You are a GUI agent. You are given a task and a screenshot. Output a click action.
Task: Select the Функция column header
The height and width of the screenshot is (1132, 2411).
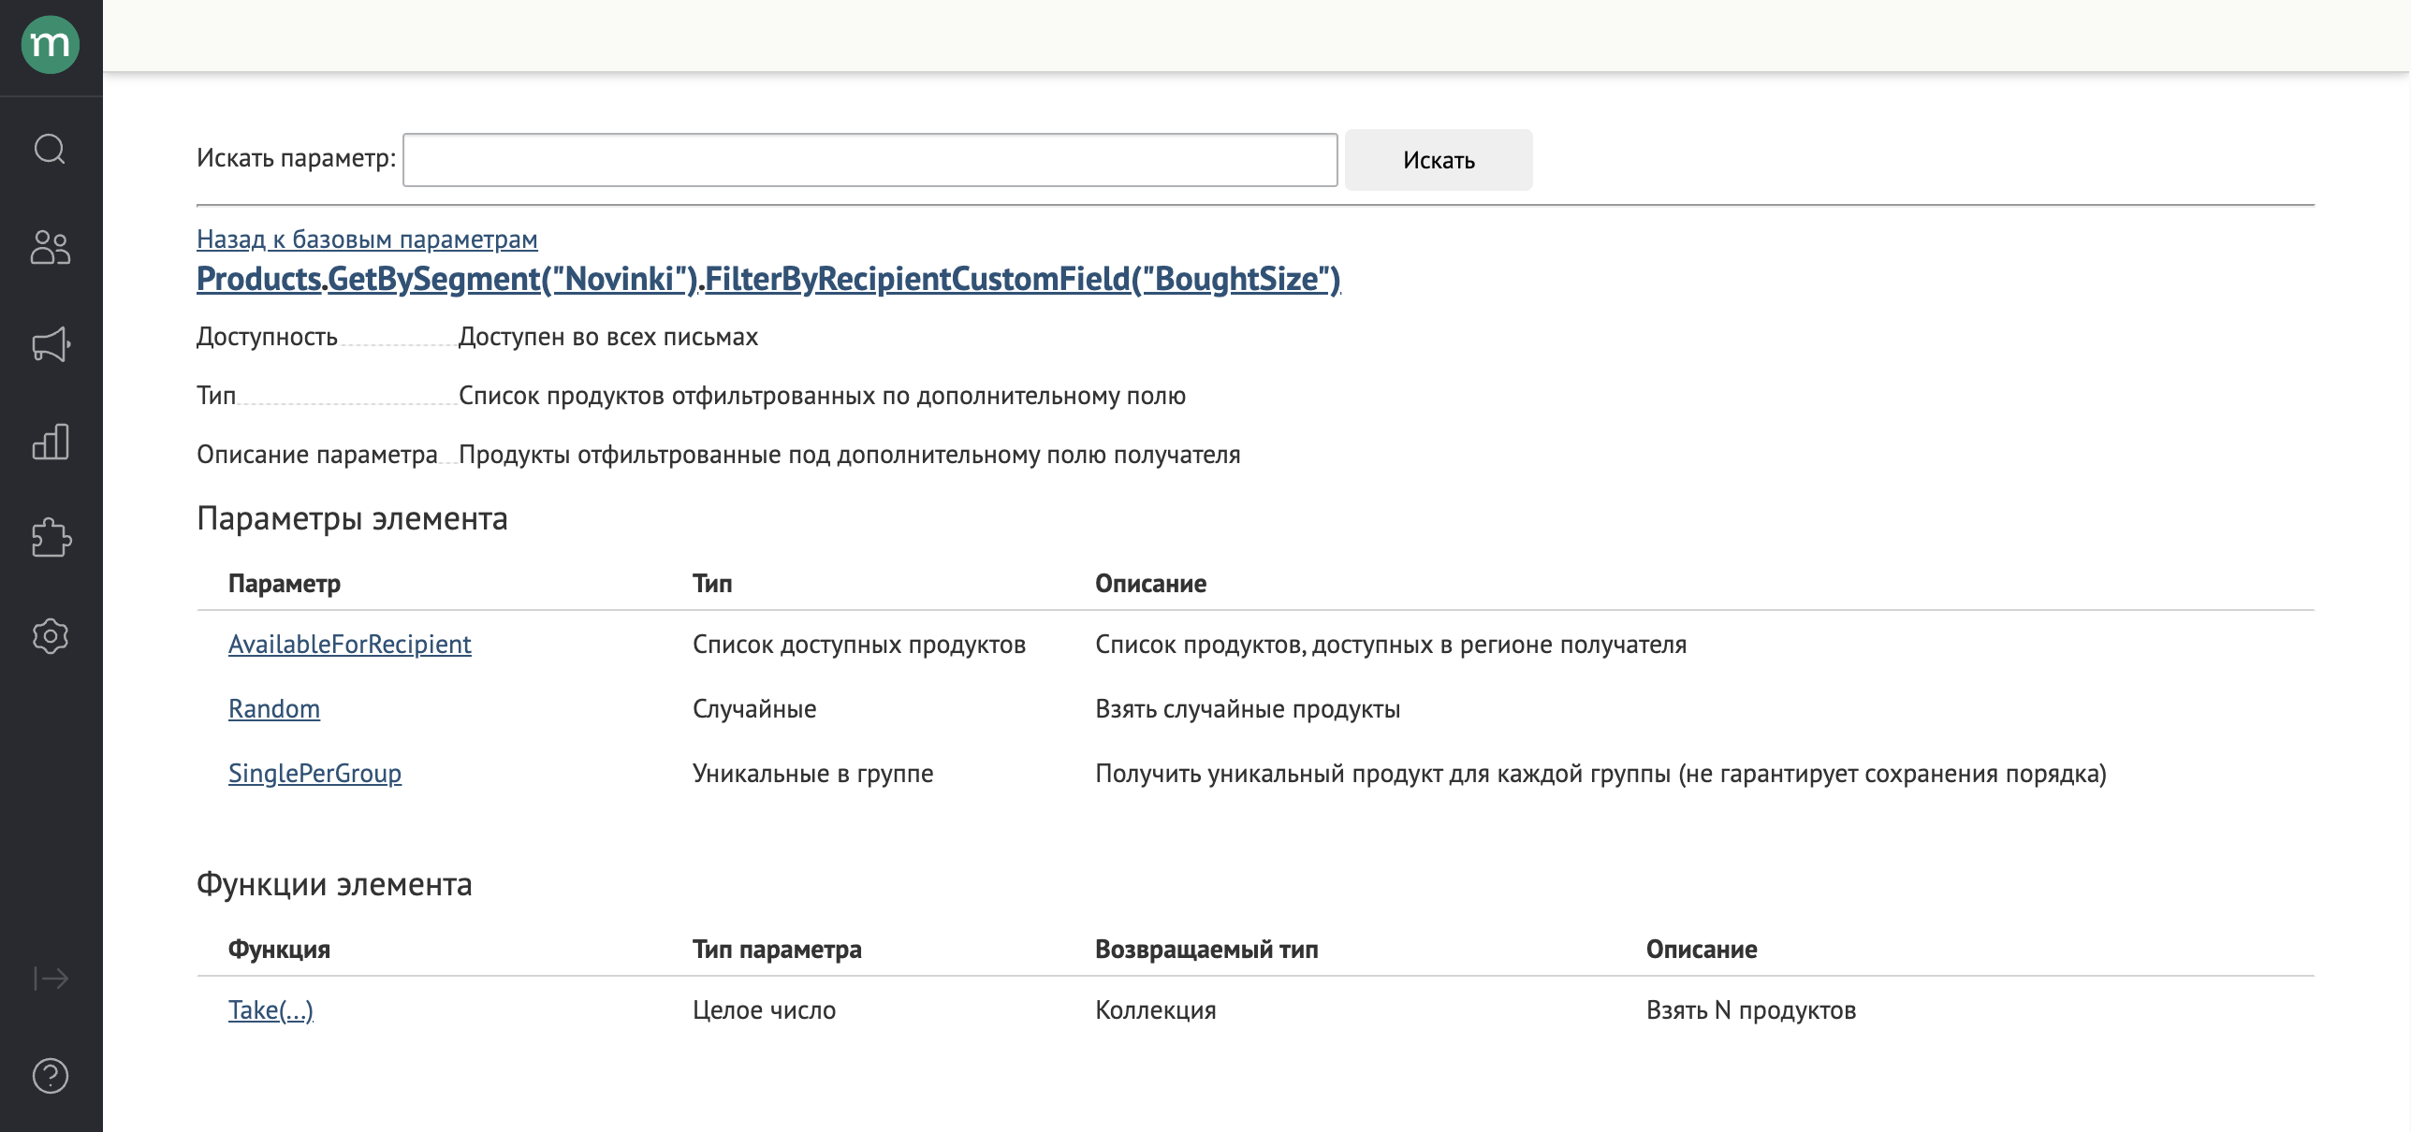(x=279, y=950)
